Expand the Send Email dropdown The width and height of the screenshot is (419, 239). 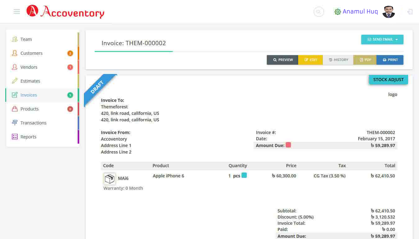point(382,39)
